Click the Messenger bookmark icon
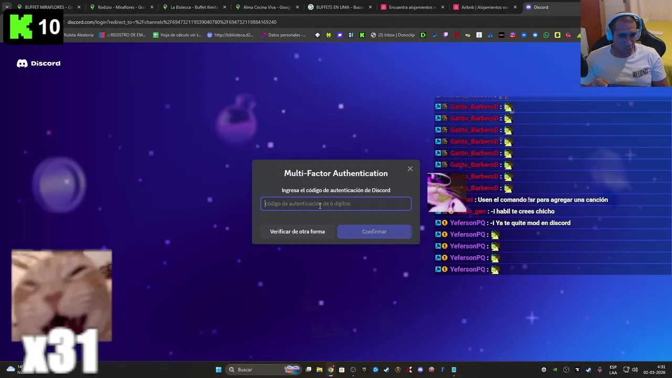This screenshot has height=378, width=672. click(x=524, y=35)
